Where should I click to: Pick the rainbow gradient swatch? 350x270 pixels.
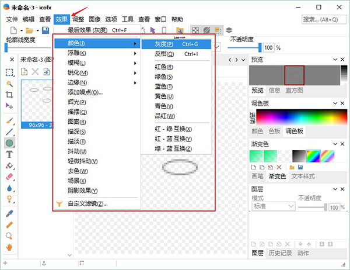pyautogui.click(x=313, y=155)
